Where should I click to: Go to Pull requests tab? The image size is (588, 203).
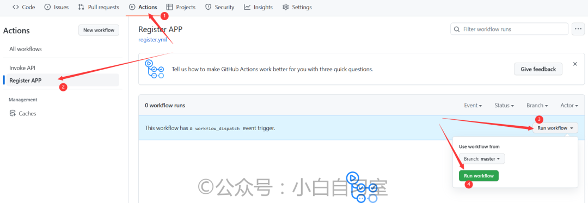click(99, 7)
